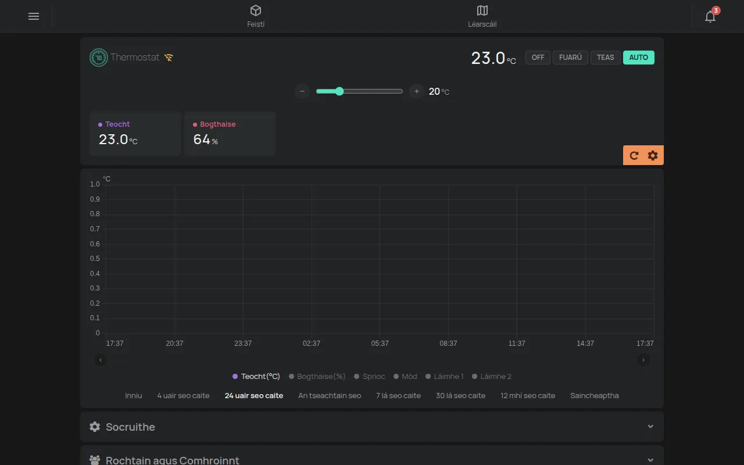The image size is (744, 465).
Task: Click the refresh icon in orange panel
Action: coord(634,156)
